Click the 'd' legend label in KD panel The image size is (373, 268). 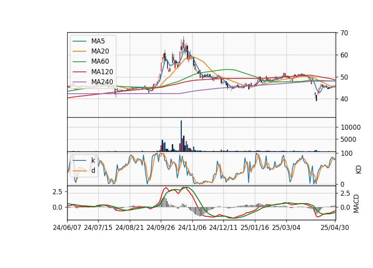point(93,171)
